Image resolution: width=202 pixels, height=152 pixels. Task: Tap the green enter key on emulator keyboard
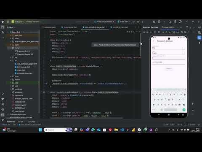click(x=184, y=110)
